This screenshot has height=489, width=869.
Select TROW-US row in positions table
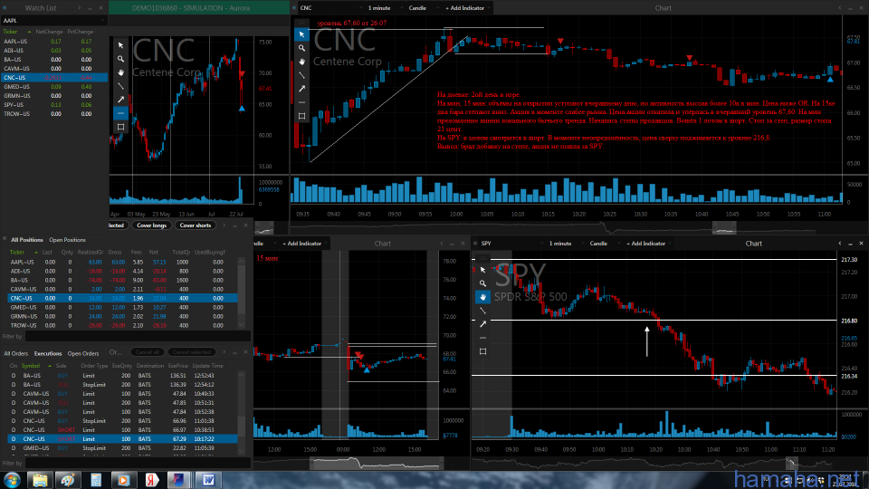click(x=122, y=325)
